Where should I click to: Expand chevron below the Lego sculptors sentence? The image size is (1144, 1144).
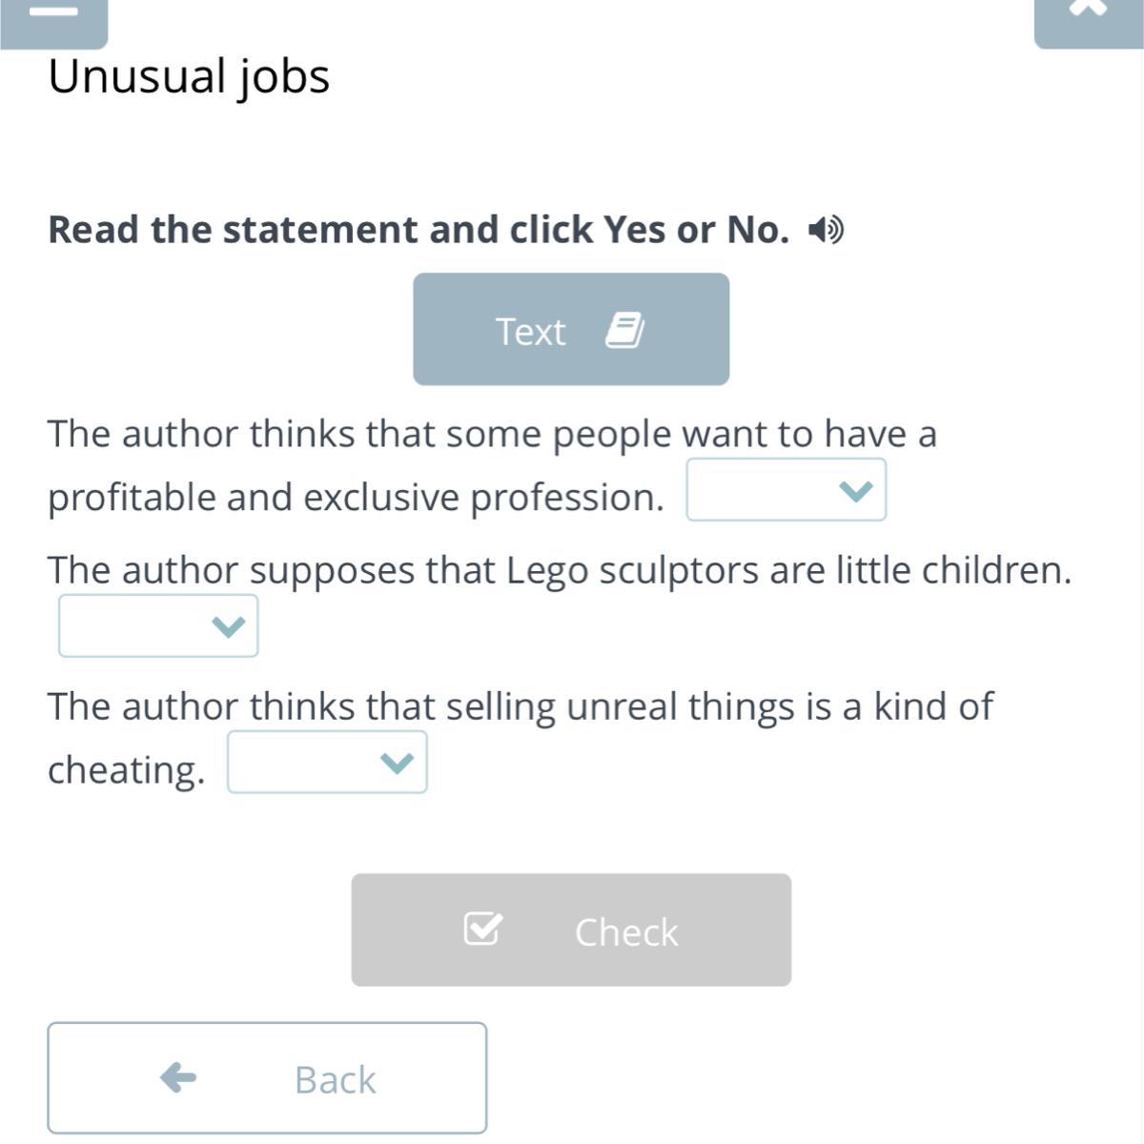tap(228, 626)
